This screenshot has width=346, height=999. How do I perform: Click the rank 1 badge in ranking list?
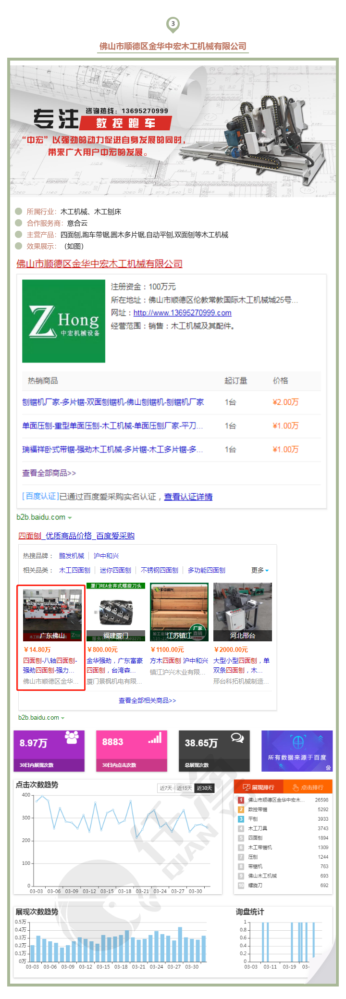point(241,800)
